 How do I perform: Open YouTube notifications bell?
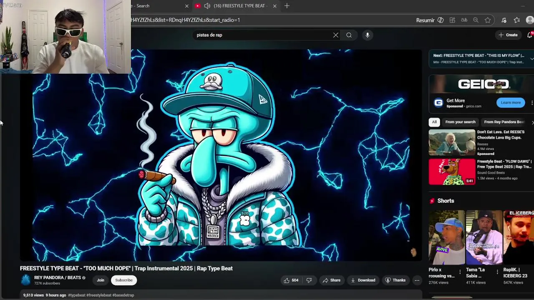point(530,35)
